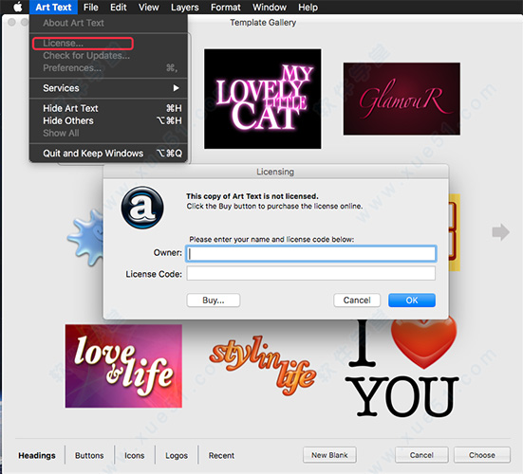Confirm Licensing dialog with OK
This screenshot has height=474, width=523.
(412, 301)
